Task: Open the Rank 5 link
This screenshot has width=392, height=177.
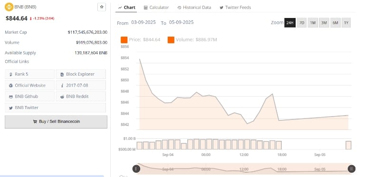Action: (29, 74)
